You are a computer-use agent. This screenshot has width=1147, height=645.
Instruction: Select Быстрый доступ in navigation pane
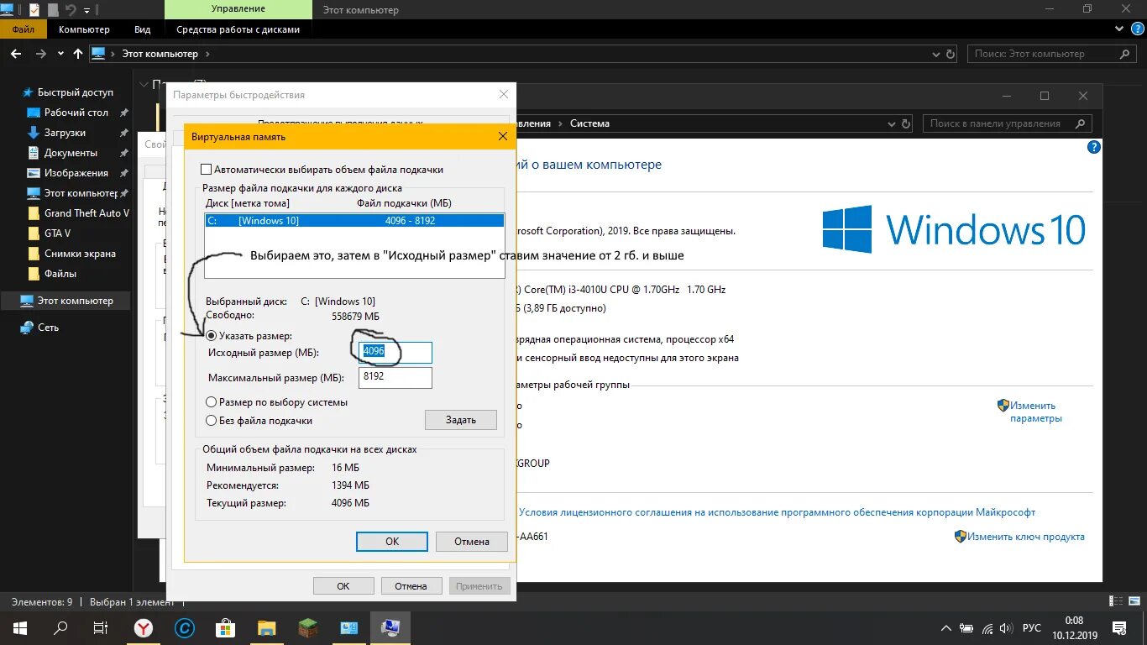point(75,92)
